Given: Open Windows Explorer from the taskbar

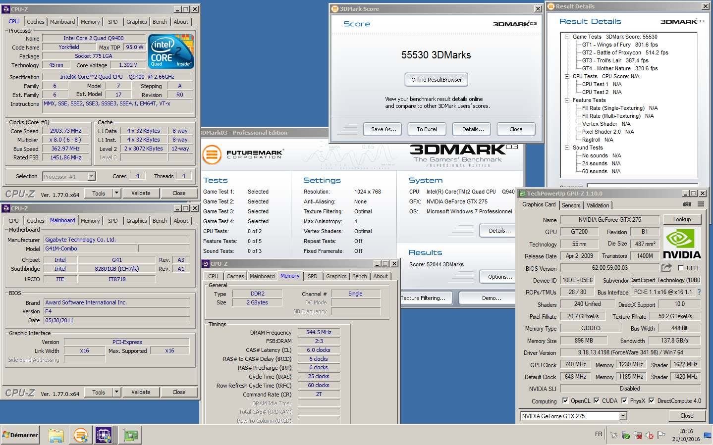Looking at the screenshot, I should point(56,435).
